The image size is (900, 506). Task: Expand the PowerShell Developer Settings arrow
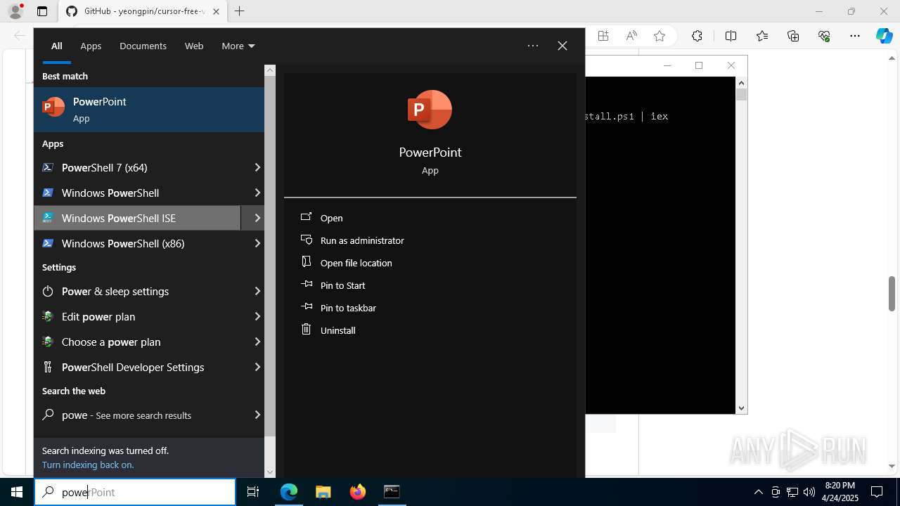(257, 367)
